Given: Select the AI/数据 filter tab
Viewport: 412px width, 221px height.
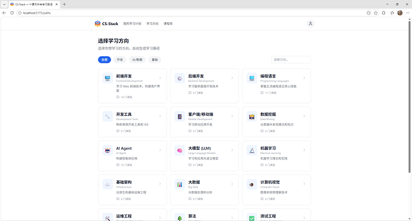Looking at the screenshot, I should coord(137,60).
